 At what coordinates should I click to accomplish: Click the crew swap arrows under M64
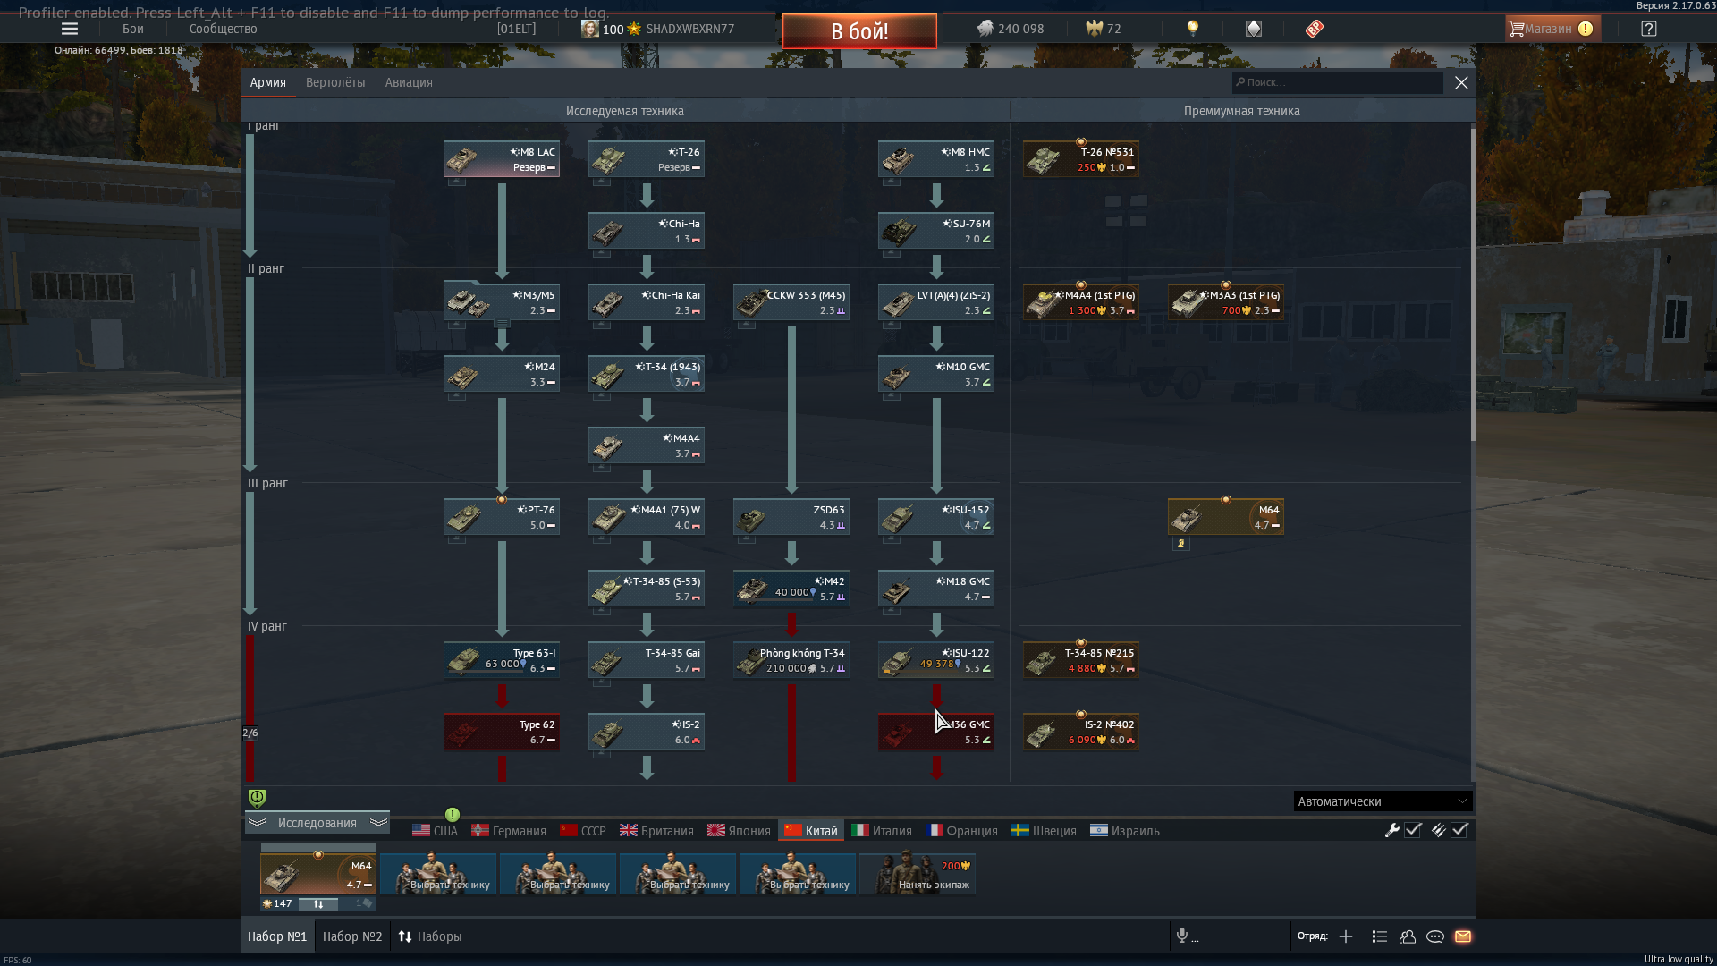[x=317, y=904]
